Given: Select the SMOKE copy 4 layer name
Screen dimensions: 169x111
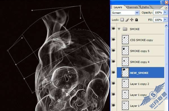Looking at the screenshot, I should coord(140,62).
